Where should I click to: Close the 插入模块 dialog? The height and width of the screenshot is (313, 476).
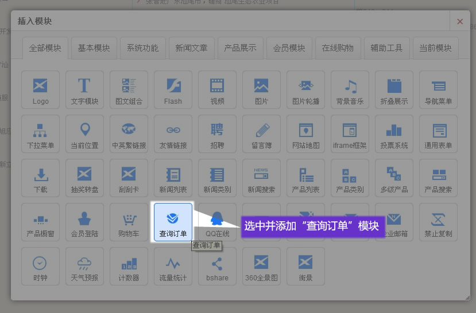460,21
